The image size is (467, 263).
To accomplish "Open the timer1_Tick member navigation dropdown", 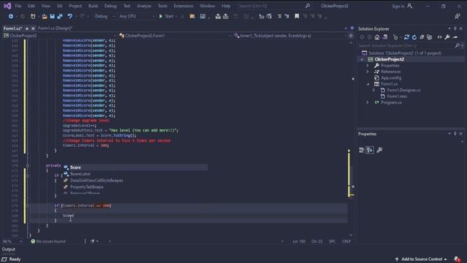I will click(x=290, y=36).
